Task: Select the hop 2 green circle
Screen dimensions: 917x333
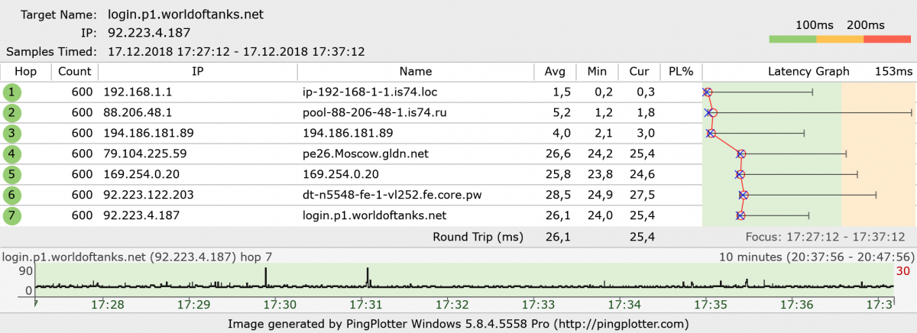Action: point(12,113)
